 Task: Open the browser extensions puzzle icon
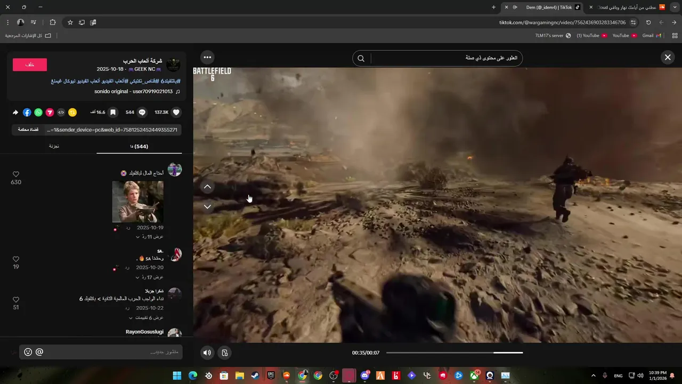pos(52,22)
